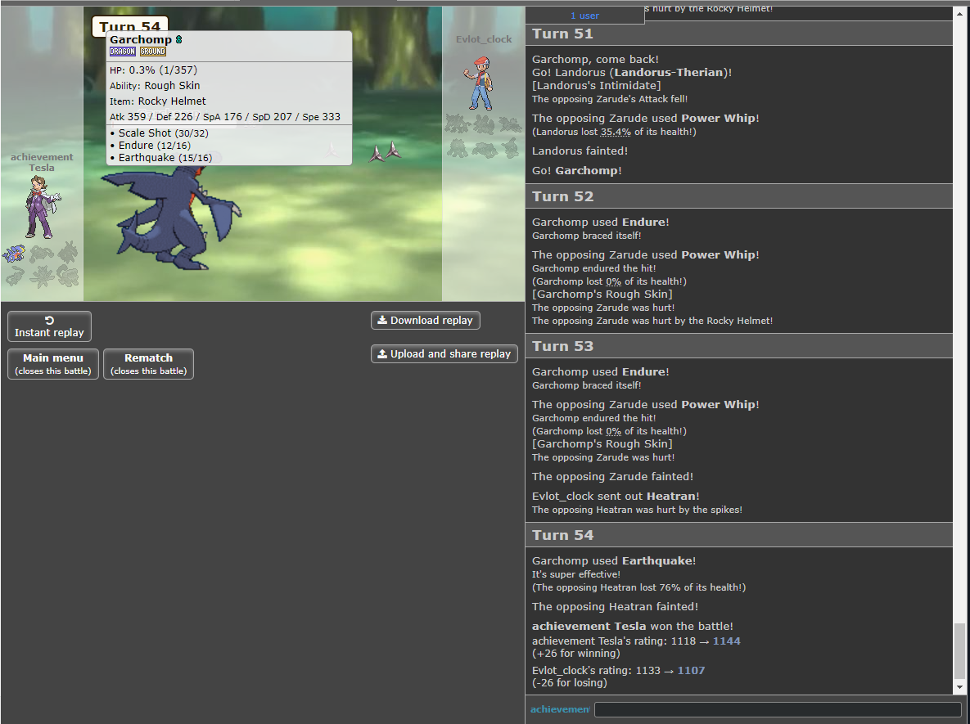Image resolution: width=970 pixels, height=724 pixels.
Task: Click the Ground type badge in Garchomp tooltip
Action: coord(153,52)
